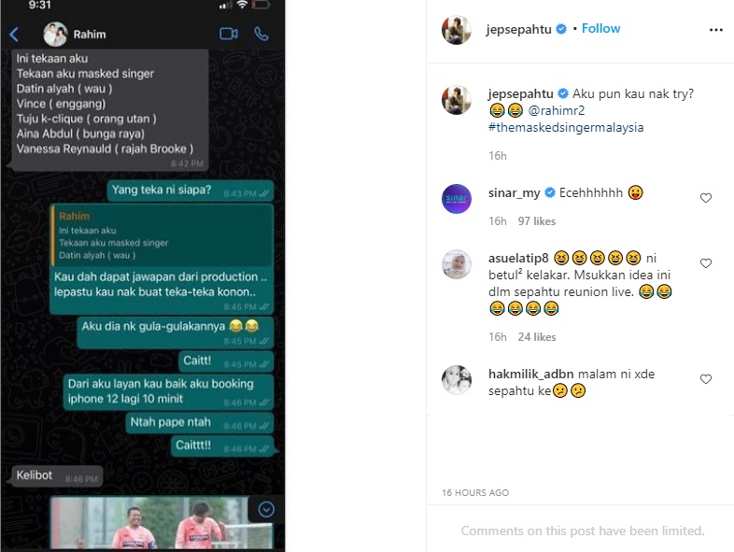
Task: Start a video call with Rahim
Action: tap(229, 34)
